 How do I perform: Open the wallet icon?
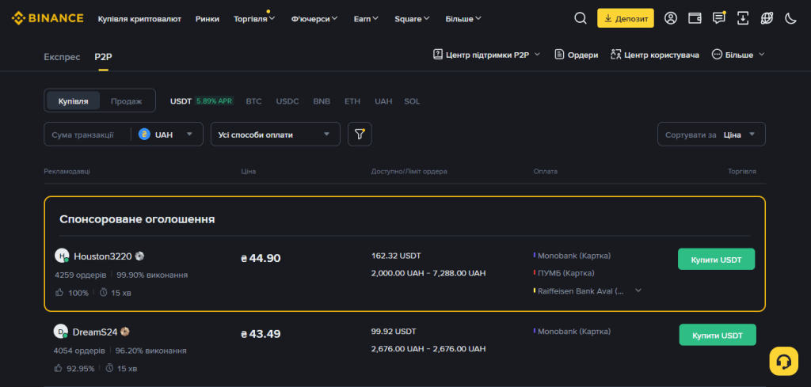[695, 18]
